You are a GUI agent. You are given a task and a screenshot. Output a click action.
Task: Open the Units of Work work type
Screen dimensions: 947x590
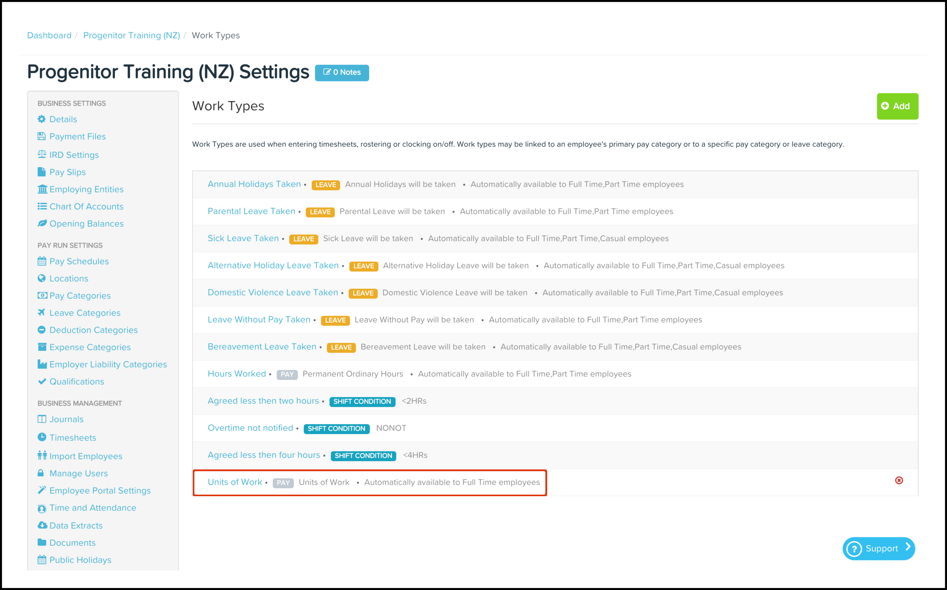pos(235,482)
